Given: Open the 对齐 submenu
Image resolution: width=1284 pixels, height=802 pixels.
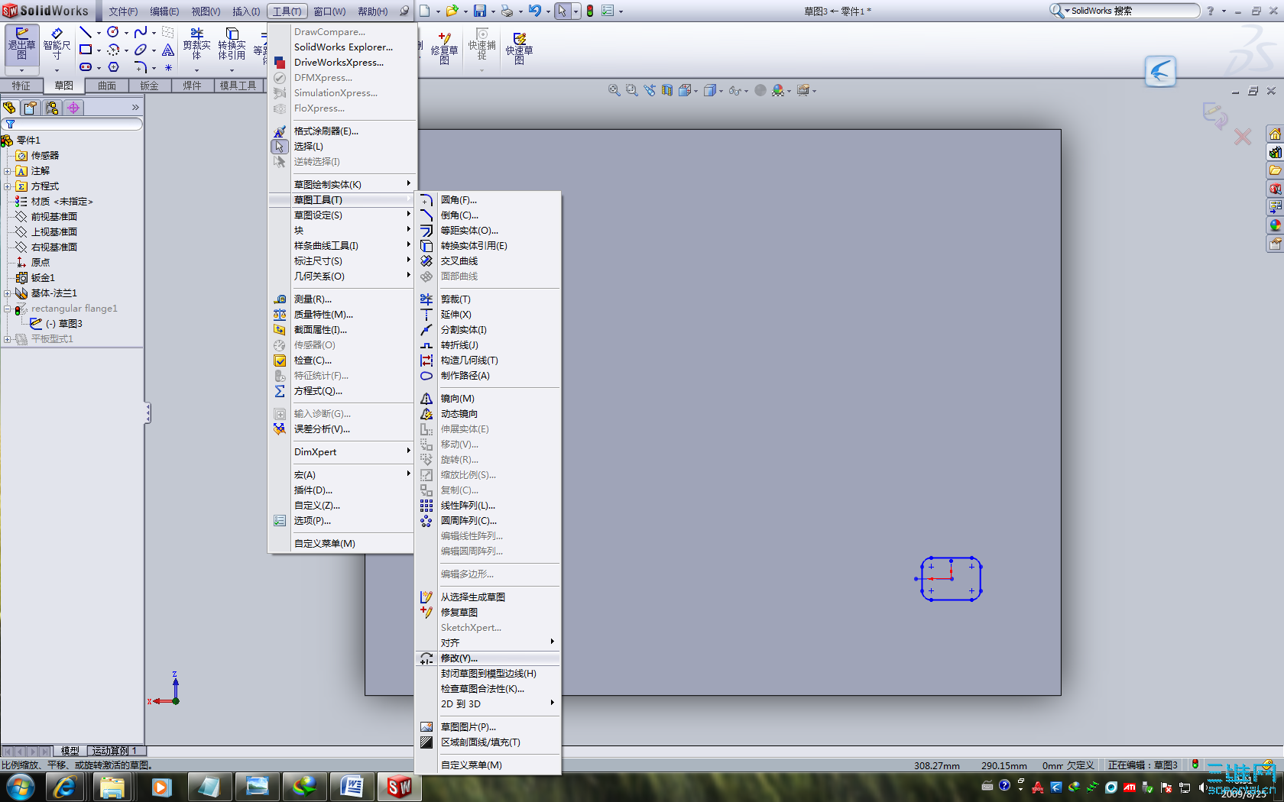Looking at the screenshot, I should pos(488,643).
